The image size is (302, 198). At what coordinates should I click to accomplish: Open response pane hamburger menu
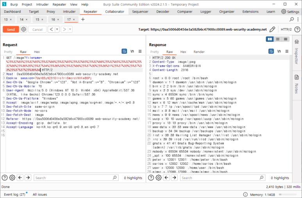coord(287,51)
